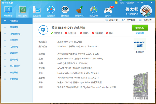Viewport: 156px width, 104px height.
Task: Click the skin shirt icon in title bar
Action: [x=138, y=3]
